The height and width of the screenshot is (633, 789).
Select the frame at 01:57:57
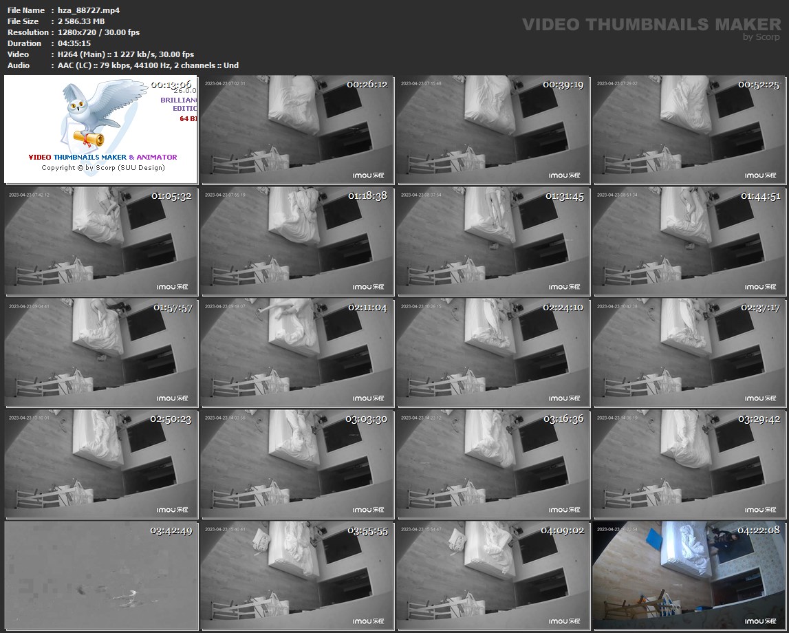pos(101,353)
